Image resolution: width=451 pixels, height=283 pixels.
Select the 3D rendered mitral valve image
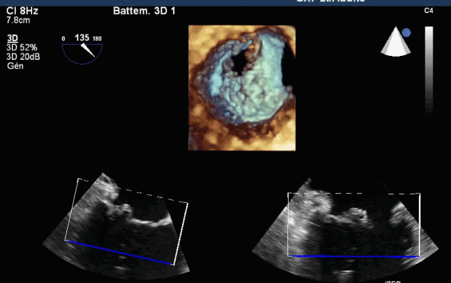coord(242,88)
